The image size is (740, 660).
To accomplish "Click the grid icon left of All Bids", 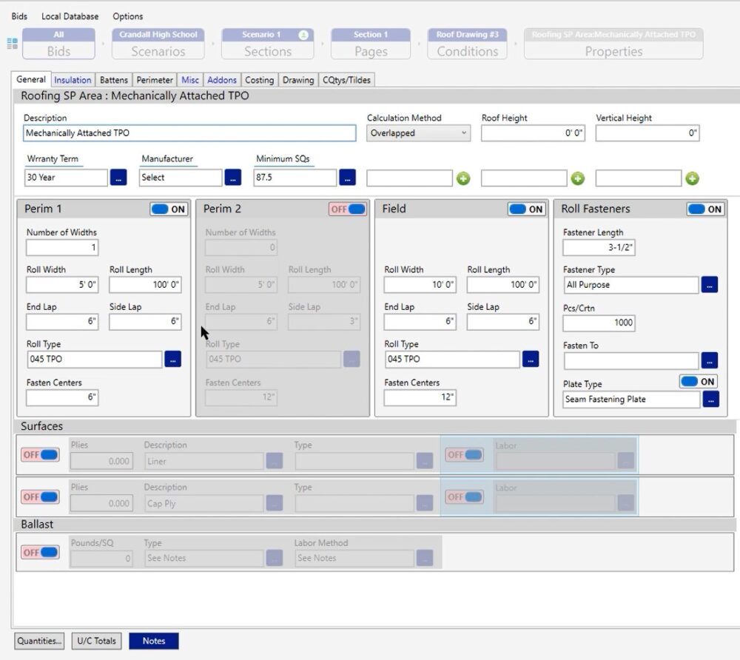I will tap(12, 44).
